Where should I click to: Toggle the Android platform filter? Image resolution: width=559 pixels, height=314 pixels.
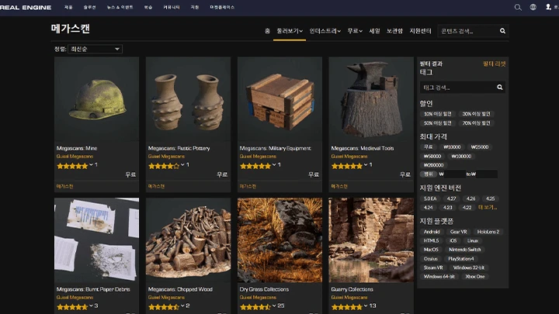coord(432,232)
